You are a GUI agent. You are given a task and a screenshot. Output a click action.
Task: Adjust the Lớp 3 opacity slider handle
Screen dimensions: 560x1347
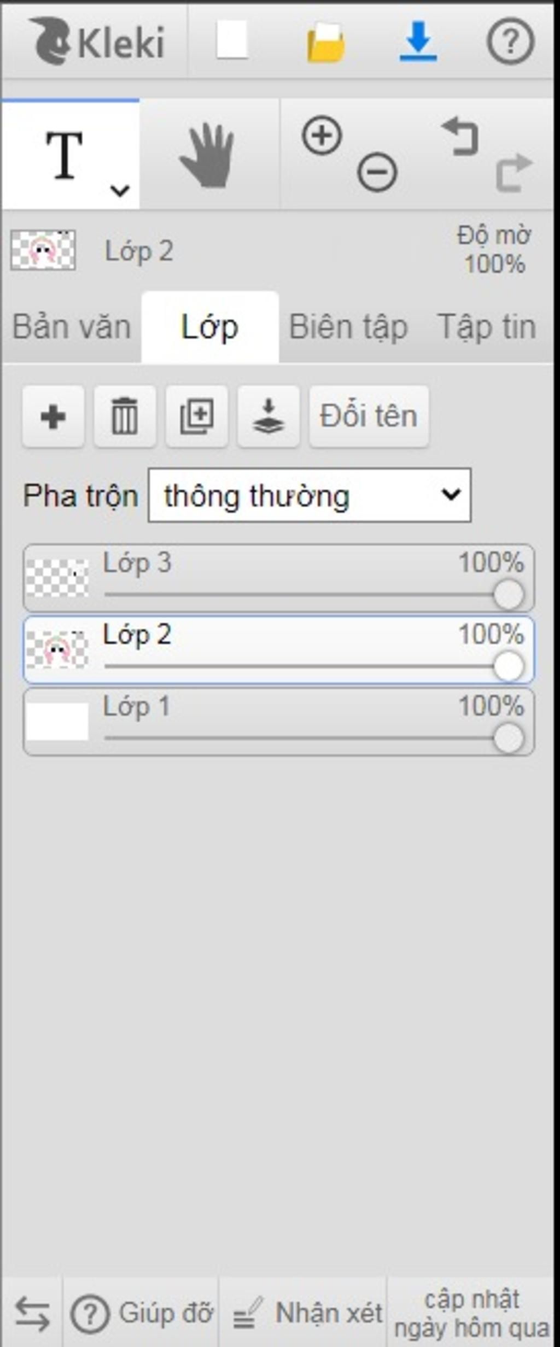click(x=509, y=595)
